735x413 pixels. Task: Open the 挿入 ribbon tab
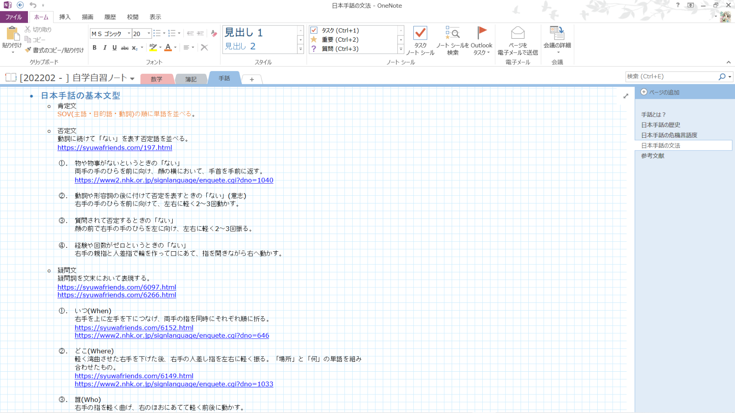(65, 17)
